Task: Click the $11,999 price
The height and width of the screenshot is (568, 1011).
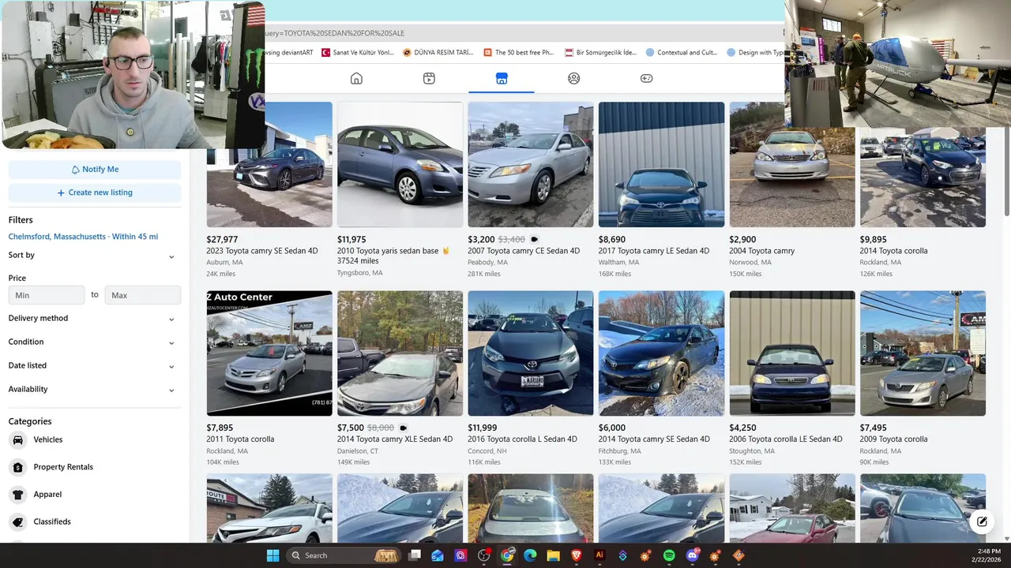Action: pyautogui.click(x=483, y=428)
